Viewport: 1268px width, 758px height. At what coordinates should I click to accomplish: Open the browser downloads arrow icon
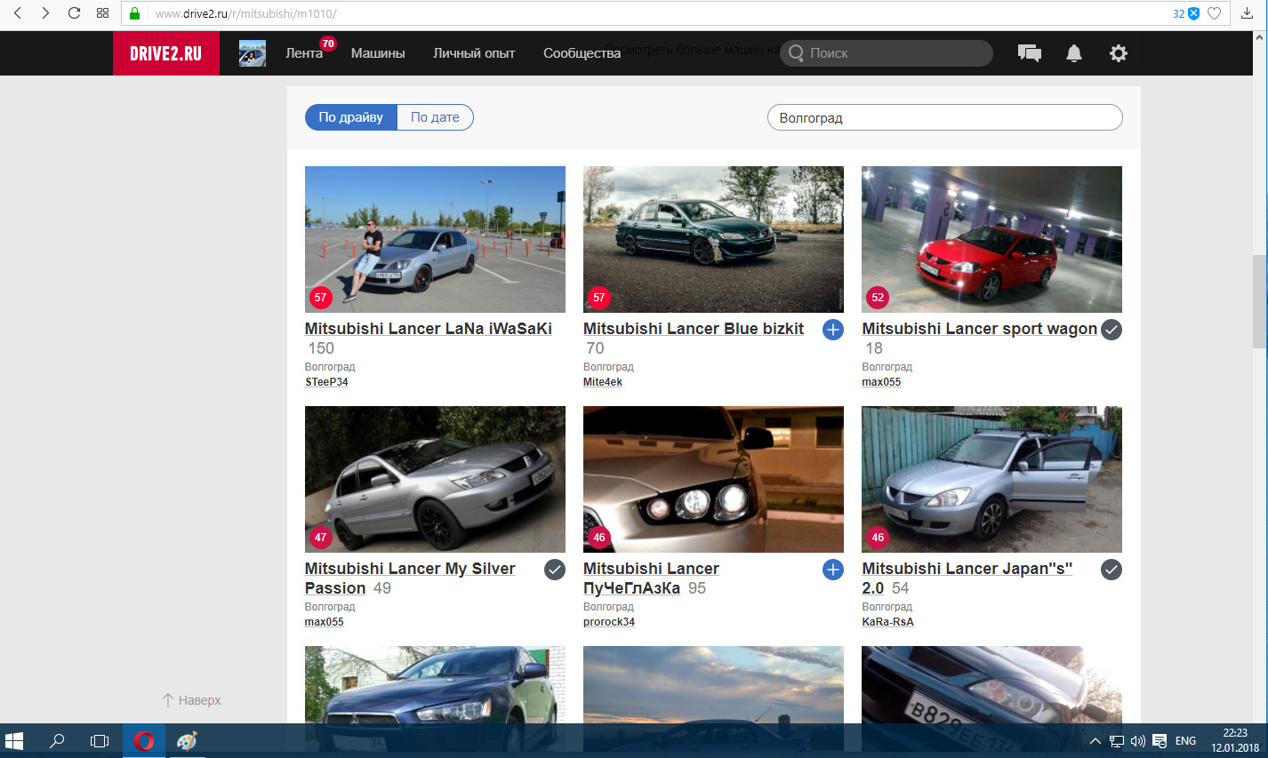tap(1248, 13)
